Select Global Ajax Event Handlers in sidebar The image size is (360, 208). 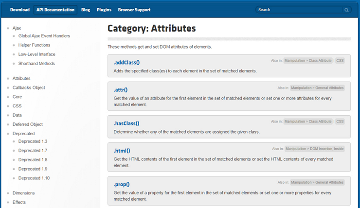coord(44,36)
